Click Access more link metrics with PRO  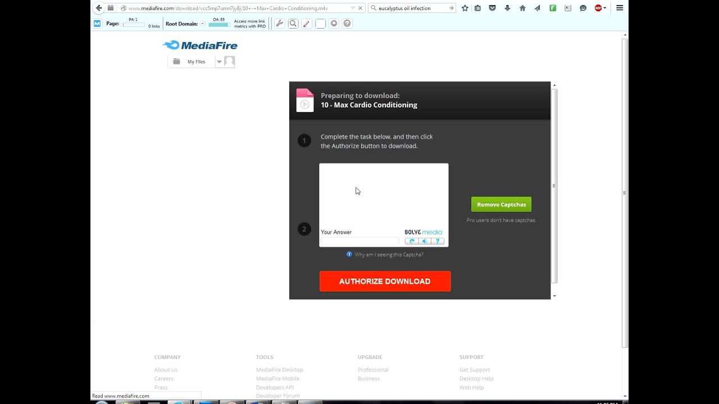pyautogui.click(x=249, y=24)
